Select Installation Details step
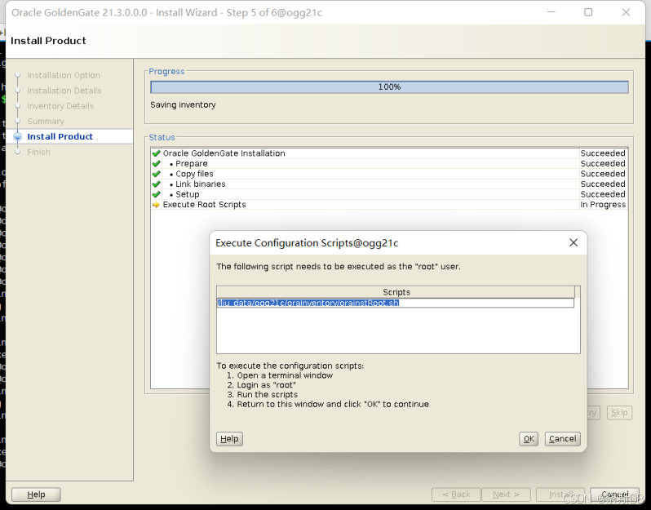This screenshot has height=510, width=651. pos(64,91)
